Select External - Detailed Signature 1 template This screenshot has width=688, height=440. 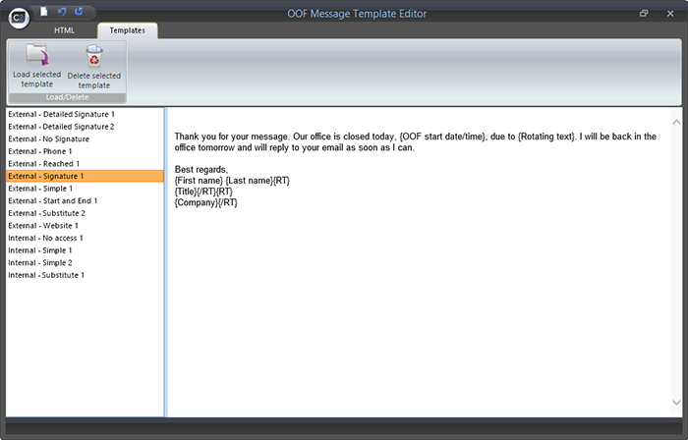(x=85, y=114)
